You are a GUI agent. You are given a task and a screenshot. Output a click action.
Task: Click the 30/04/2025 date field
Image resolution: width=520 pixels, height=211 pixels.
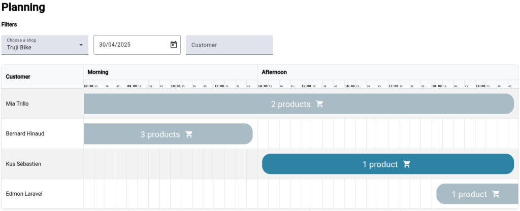(x=129, y=45)
